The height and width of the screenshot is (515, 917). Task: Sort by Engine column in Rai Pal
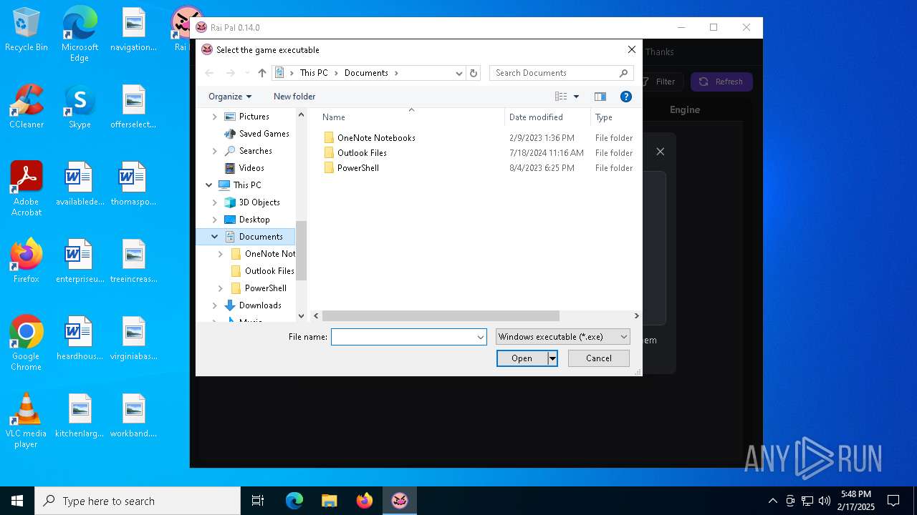click(685, 109)
